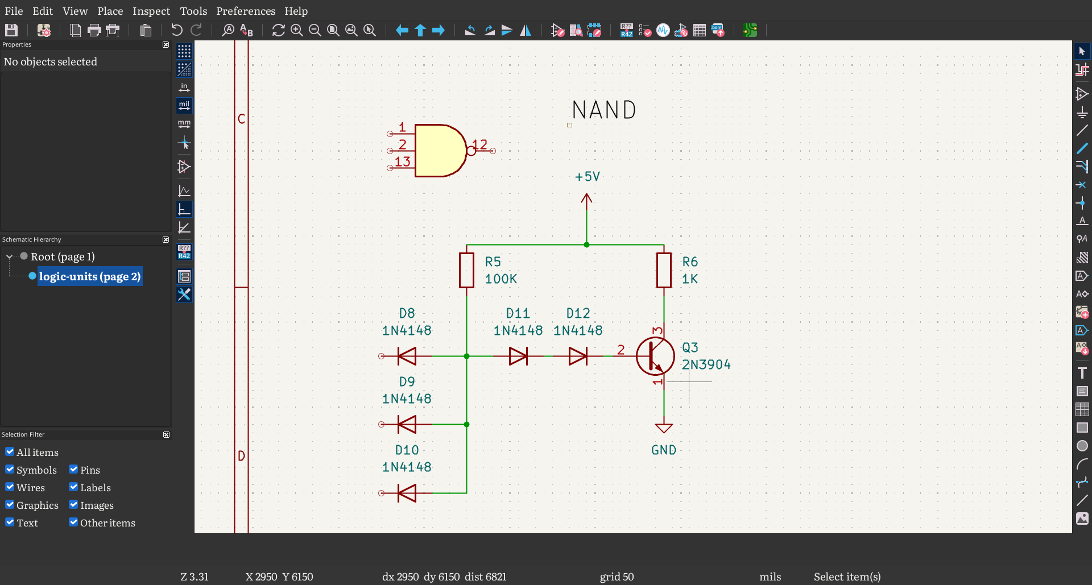This screenshot has height=585, width=1092.
Task: Switch units to millimeters
Action: (x=184, y=125)
